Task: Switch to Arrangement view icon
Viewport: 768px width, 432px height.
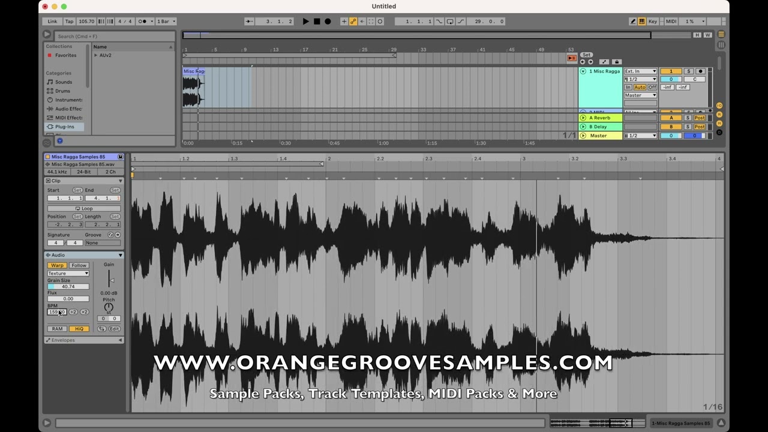Action: (721, 34)
